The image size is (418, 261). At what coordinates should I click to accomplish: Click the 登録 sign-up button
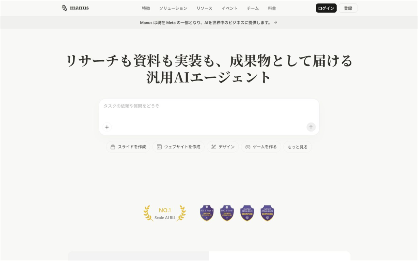coord(348,8)
